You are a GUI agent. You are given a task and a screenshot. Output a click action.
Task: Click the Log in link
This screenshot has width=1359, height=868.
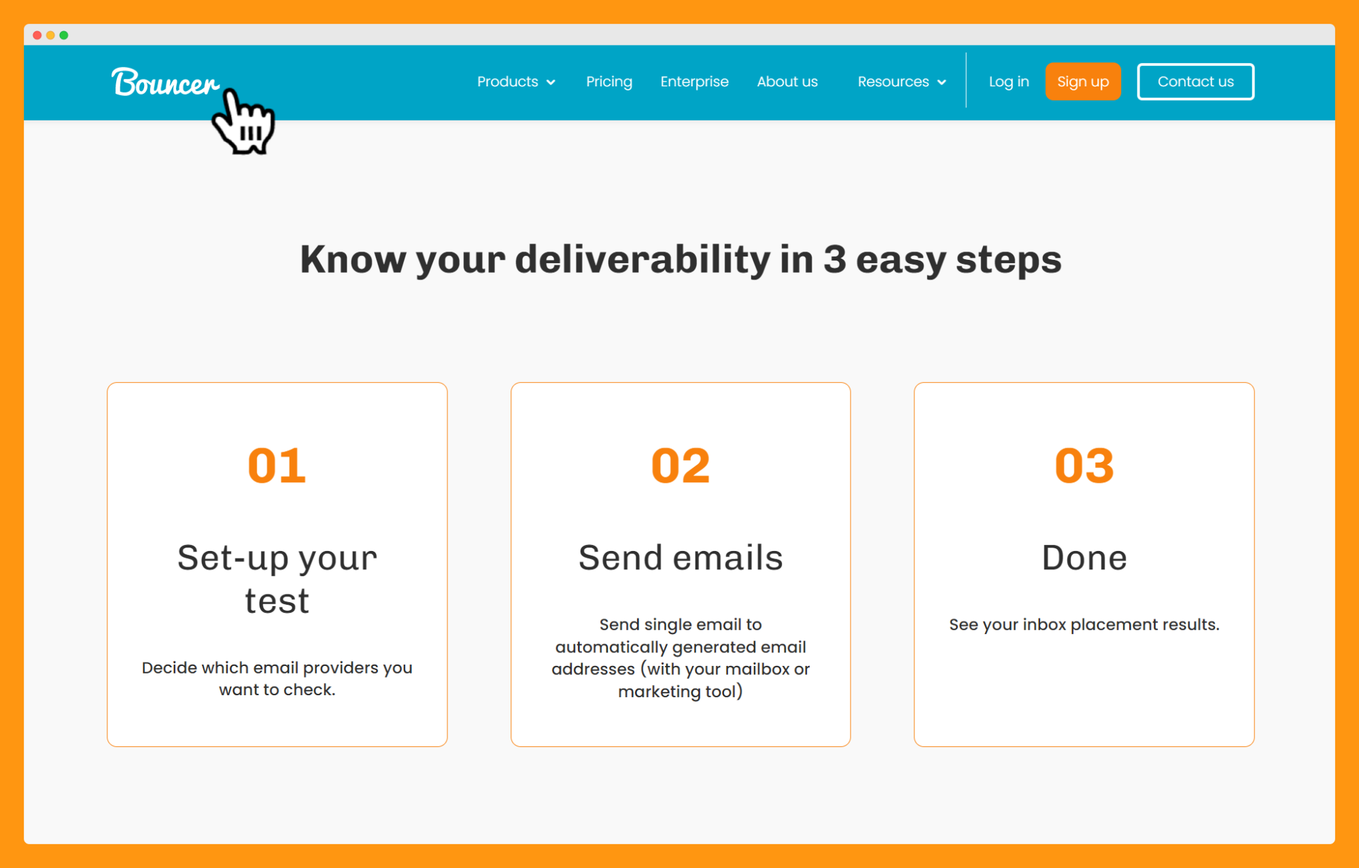pyautogui.click(x=1008, y=82)
